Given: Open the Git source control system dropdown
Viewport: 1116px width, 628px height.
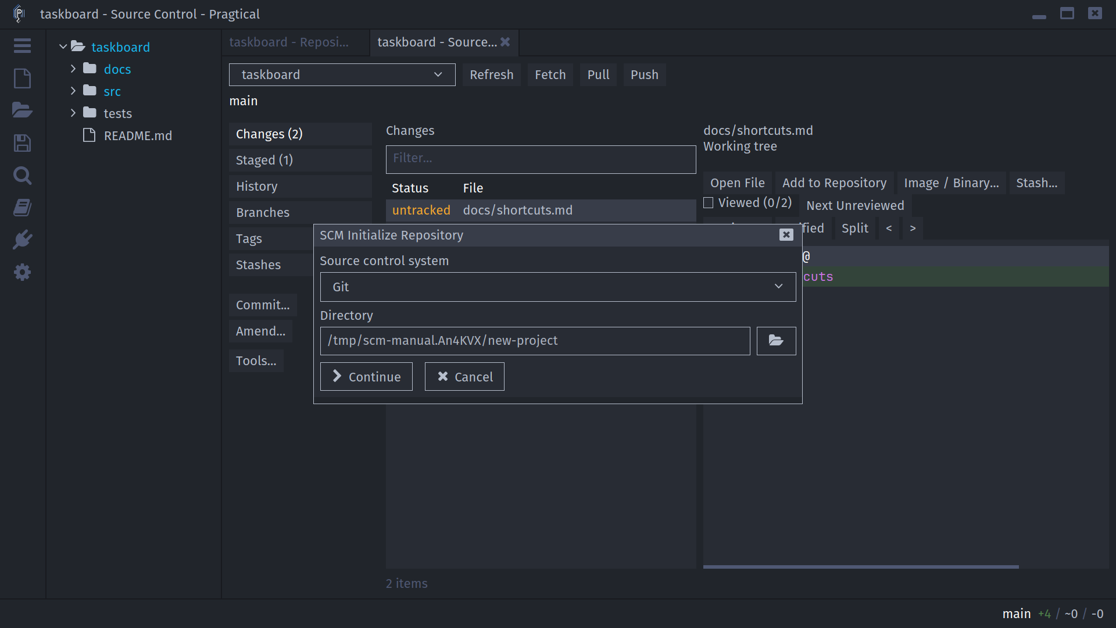Looking at the screenshot, I should [x=558, y=287].
